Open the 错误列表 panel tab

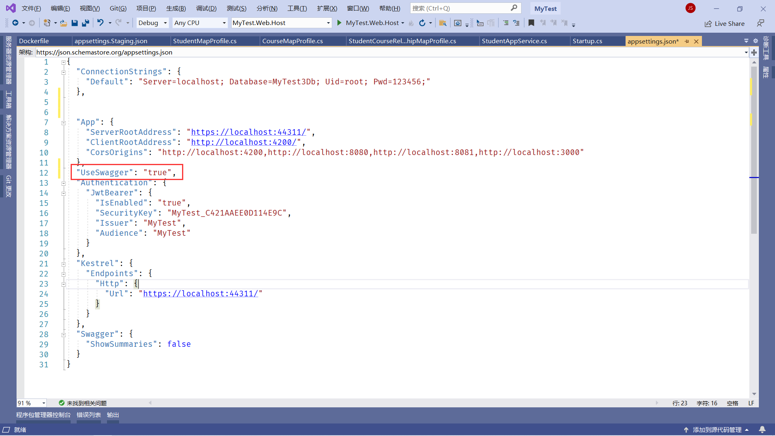click(88, 415)
